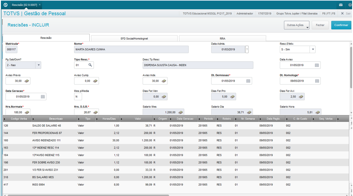
Task: Select row 13ªAVISO INDENIZ 115
Action: (175, 155)
